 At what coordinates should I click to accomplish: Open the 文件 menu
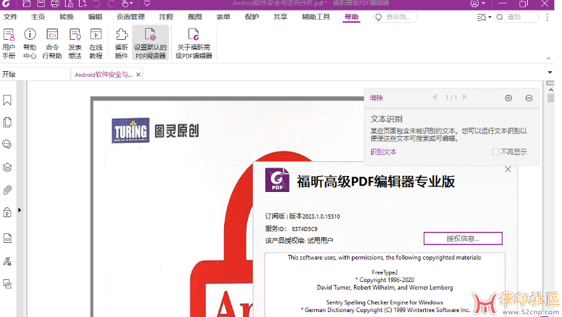point(10,17)
